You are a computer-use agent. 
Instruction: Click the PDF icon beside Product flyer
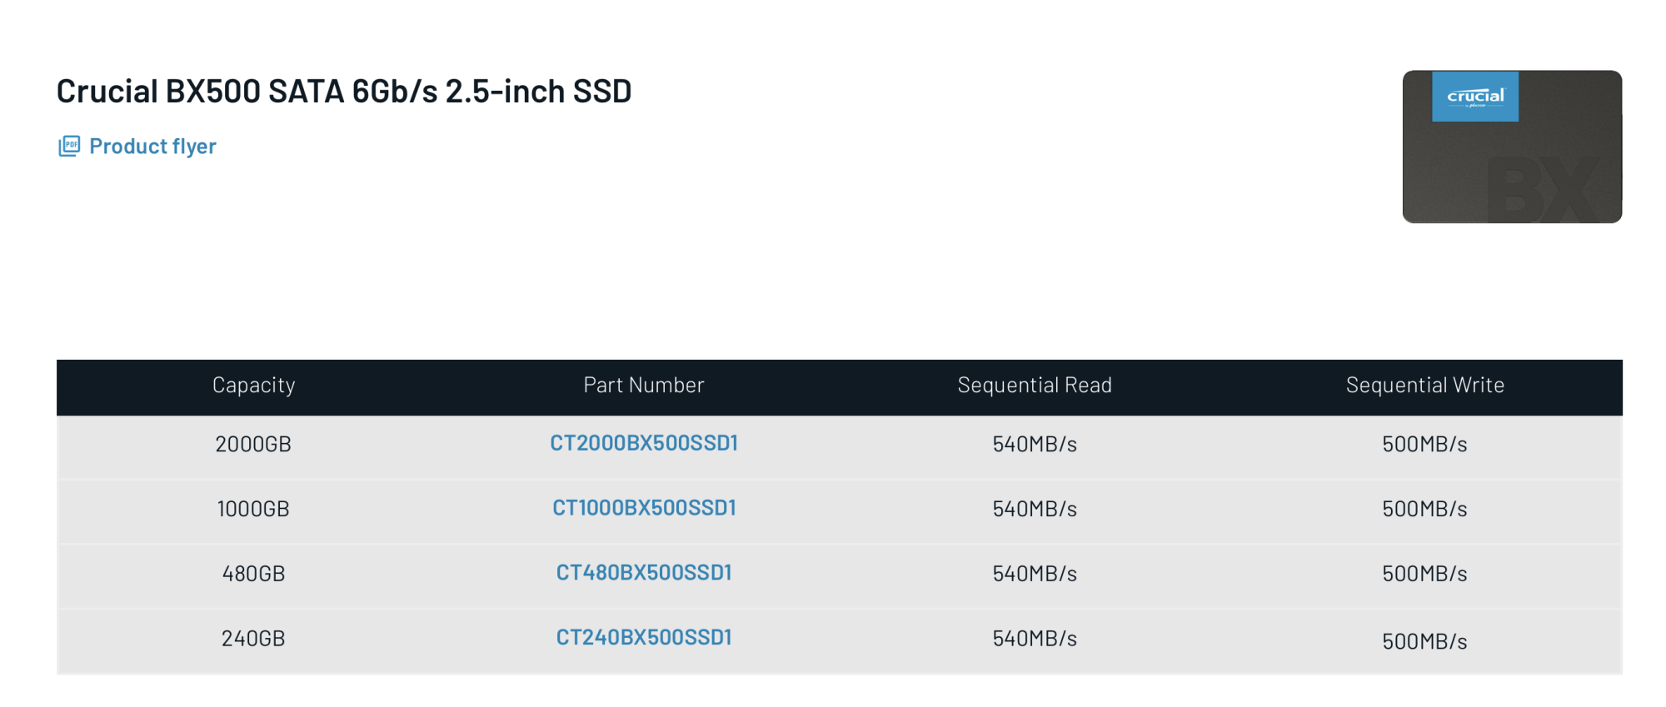click(x=69, y=147)
